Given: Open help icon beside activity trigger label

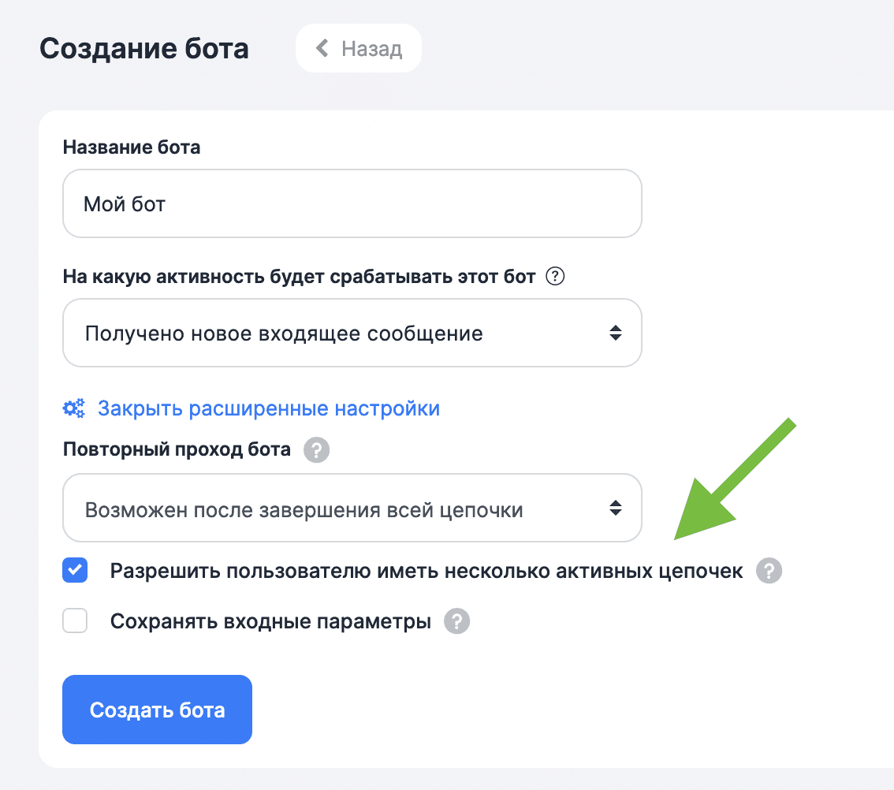Looking at the screenshot, I should pyautogui.click(x=556, y=278).
